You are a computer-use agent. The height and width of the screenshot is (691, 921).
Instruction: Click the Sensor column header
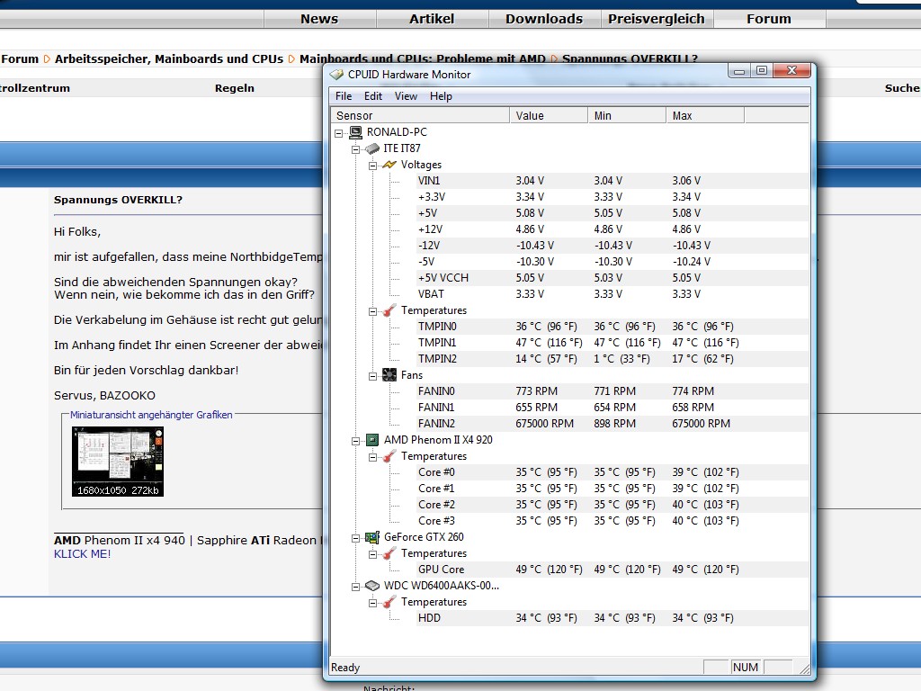coord(419,116)
